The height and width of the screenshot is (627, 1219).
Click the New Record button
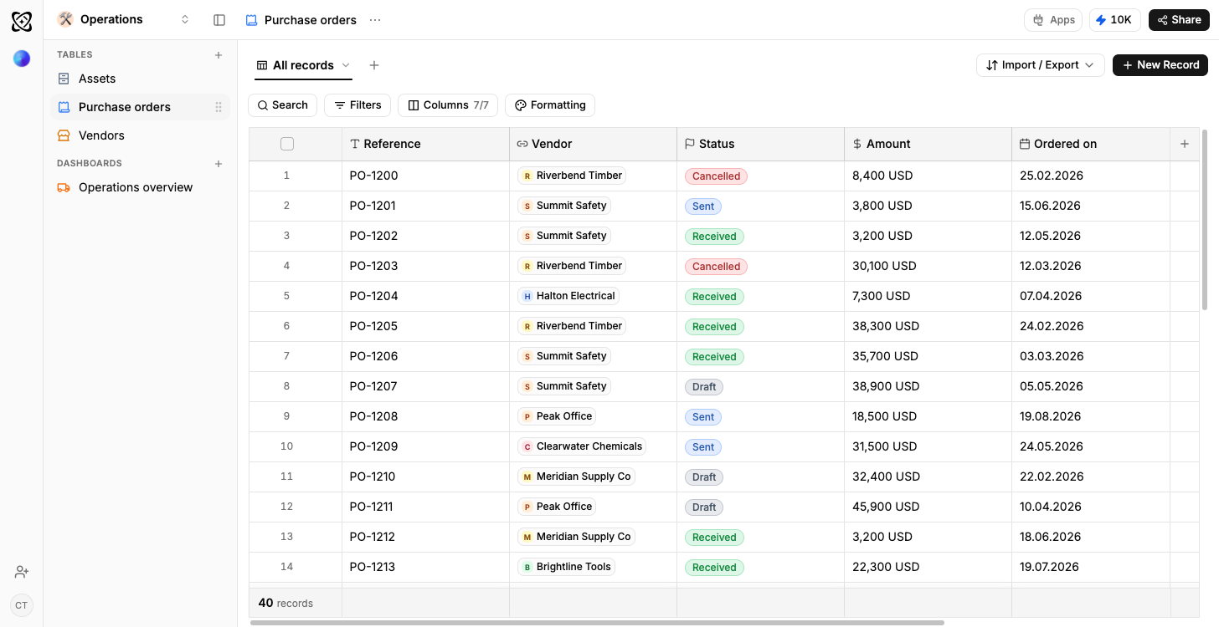[x=1160, y=65]
